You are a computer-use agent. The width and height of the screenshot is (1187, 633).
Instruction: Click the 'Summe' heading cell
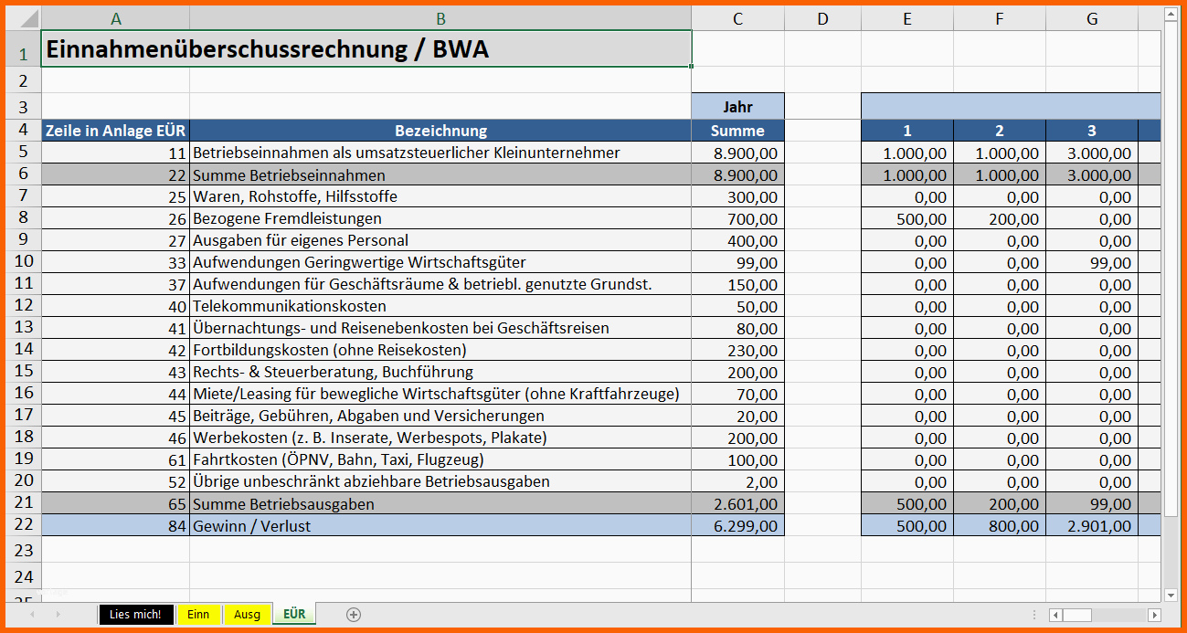point(737,131)
